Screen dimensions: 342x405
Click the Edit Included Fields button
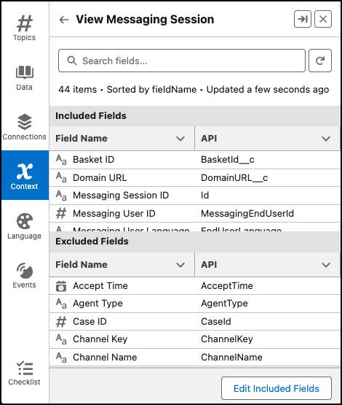tap(277, 388)
